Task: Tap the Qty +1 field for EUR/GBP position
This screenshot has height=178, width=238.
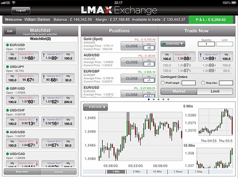Action: 149,80
